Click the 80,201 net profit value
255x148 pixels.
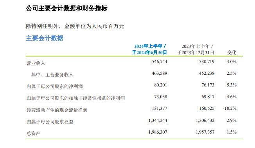pos(160,85)
